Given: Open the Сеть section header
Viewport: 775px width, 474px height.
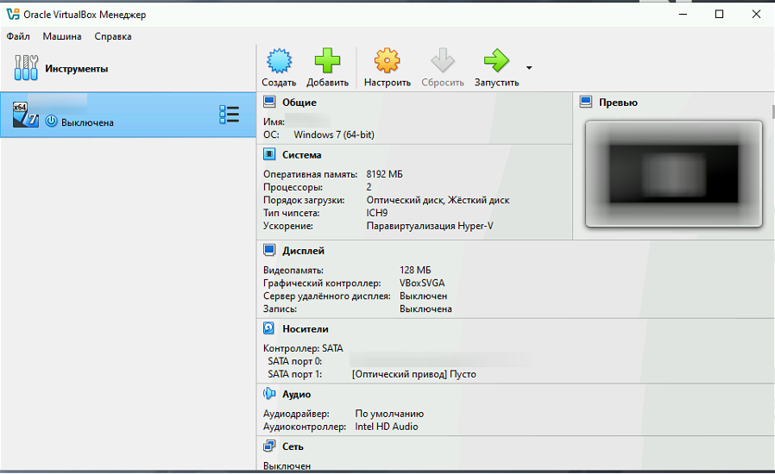Looking at the screenshot, I should [293, 446].
